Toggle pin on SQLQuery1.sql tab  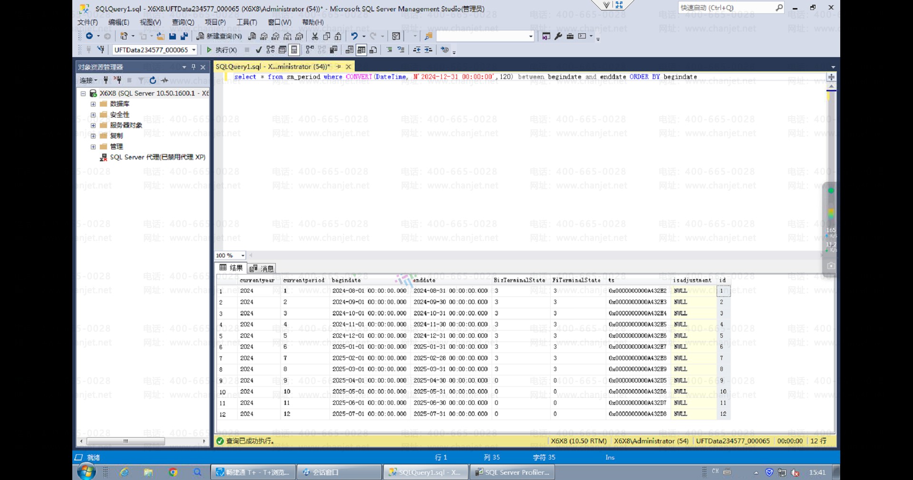pyautogui.click(x=339, y=67)
